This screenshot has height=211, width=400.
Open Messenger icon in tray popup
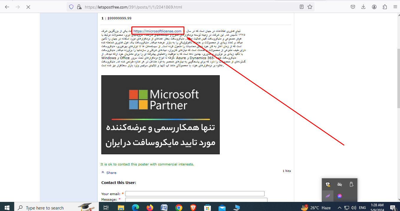(x=339, y=196)
